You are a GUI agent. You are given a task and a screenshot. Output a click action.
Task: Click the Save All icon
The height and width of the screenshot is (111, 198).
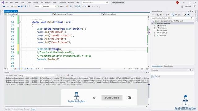[22, 6]
